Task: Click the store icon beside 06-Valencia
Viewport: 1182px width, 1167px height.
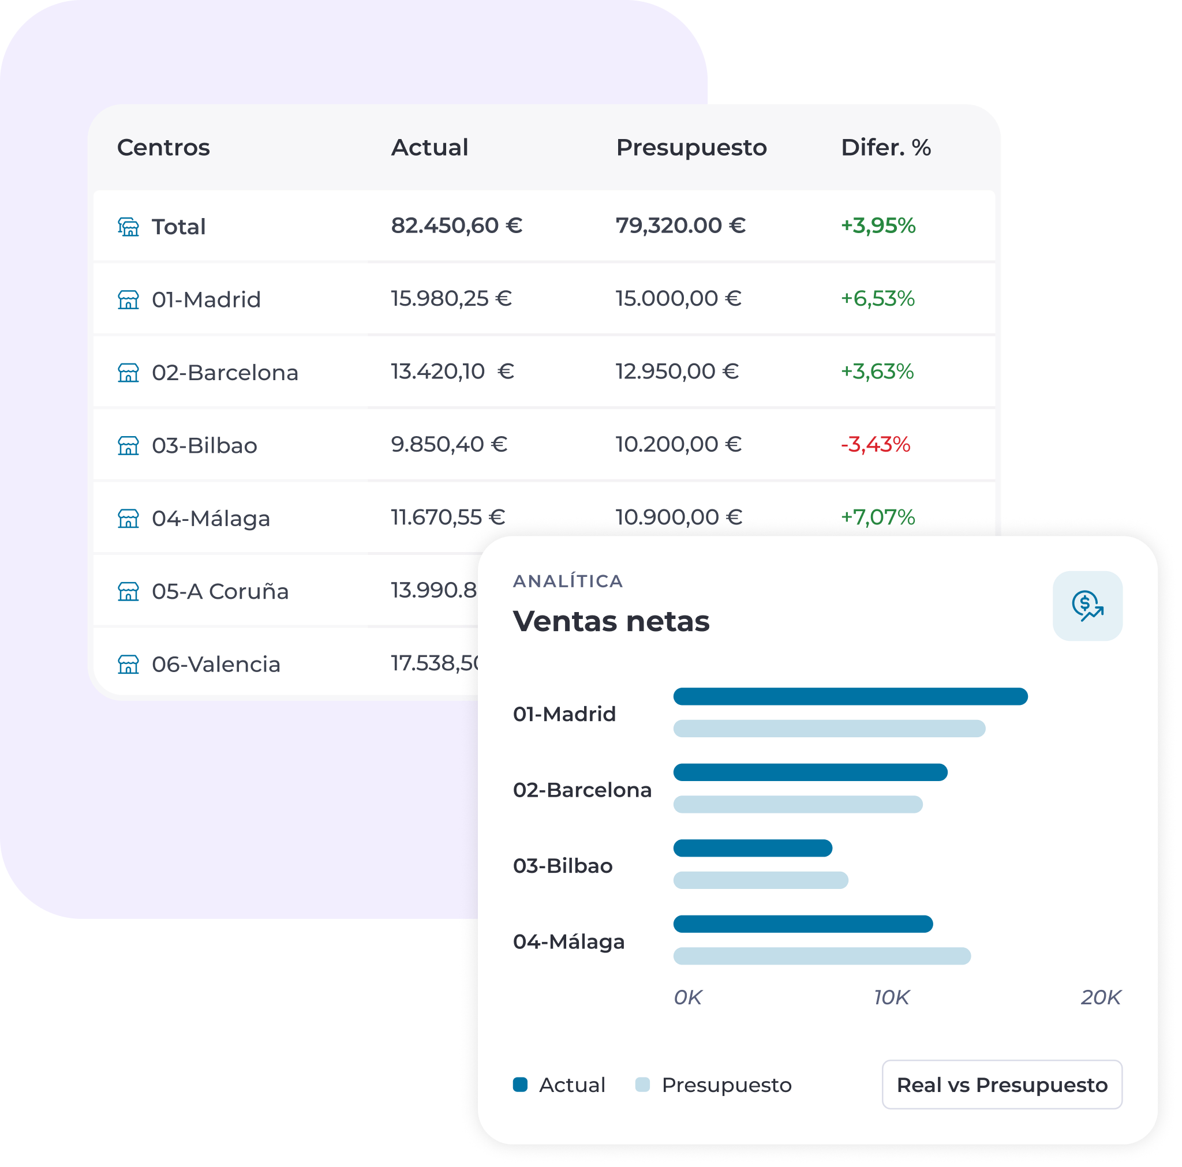Action: click(x=128, y=663)
